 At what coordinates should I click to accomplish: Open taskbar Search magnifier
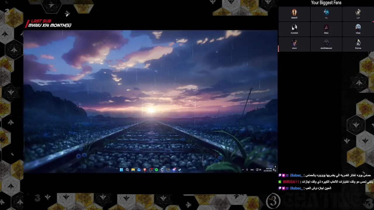tap(127, 170)
